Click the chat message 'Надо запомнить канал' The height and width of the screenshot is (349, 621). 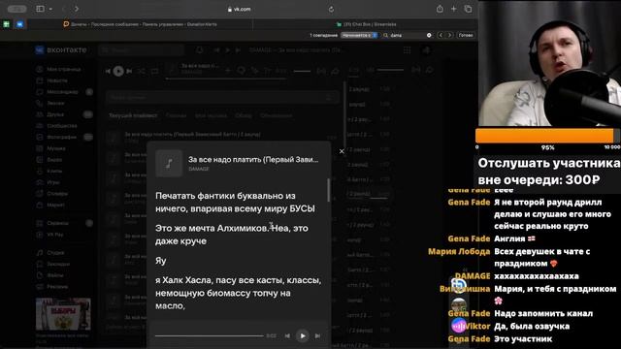coord(543,313)
